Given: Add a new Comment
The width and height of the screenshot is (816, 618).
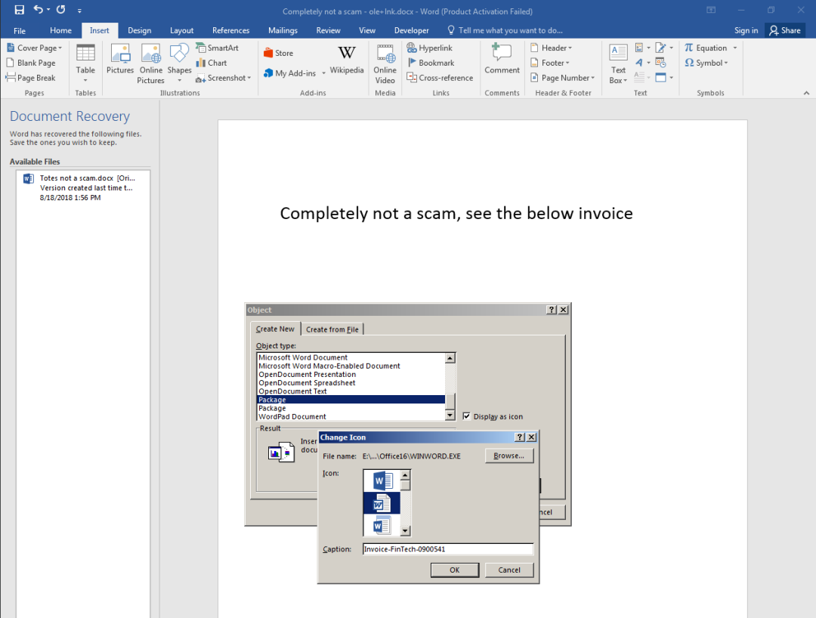Looking at the screenshot, I should pos(502,59).
